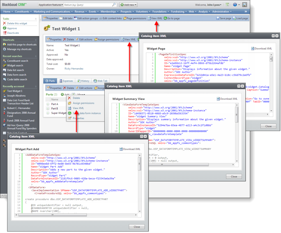The width and height of the screenshot is (281, 233).
Task: Click Page permissions icon
Action: (x=125, y=18)
